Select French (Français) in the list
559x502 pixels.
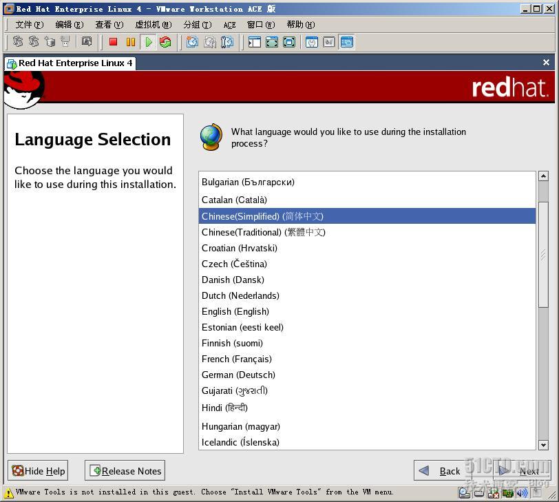coord(367,359)
